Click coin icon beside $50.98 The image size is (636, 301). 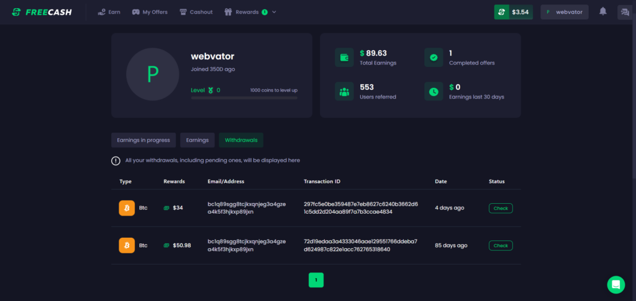point(166,245)
